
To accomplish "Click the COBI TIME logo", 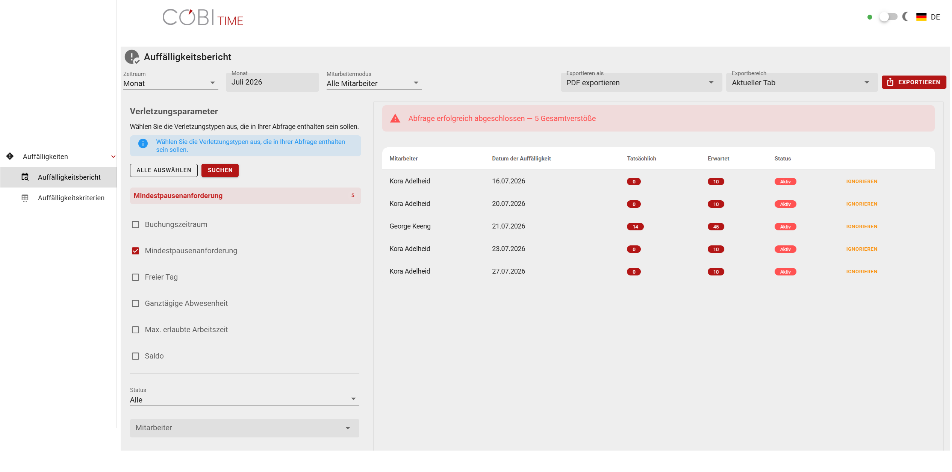I will (203, 18).
